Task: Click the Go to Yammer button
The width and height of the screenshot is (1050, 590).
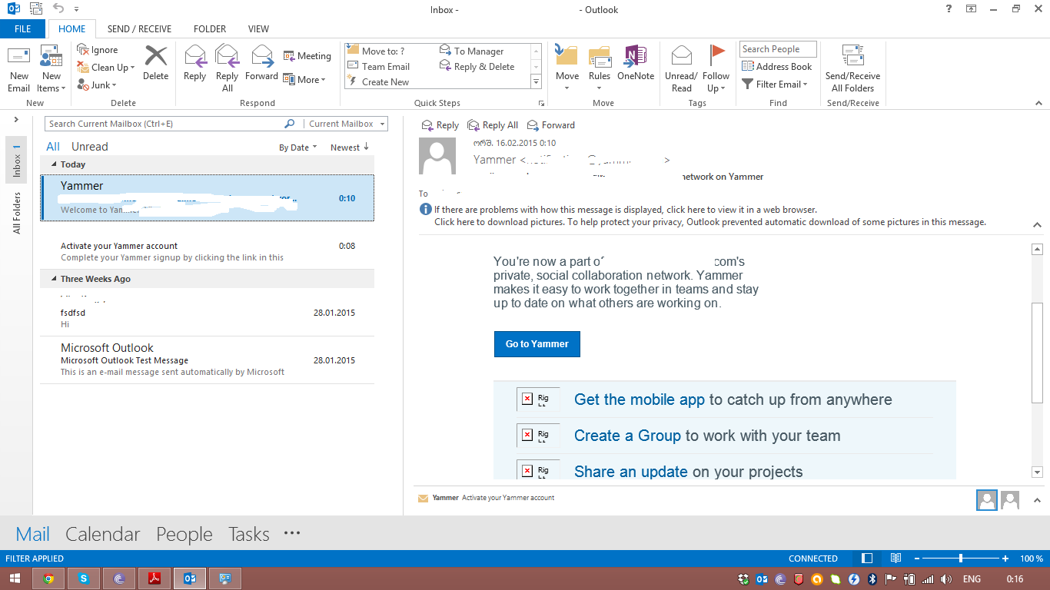Action: (537, 344)
